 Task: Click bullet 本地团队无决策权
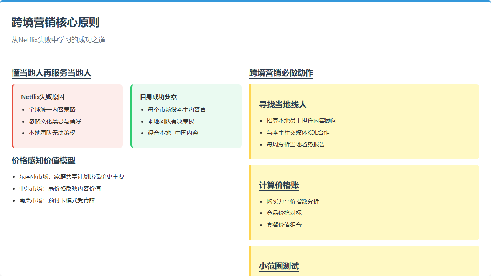coord(52,133)
